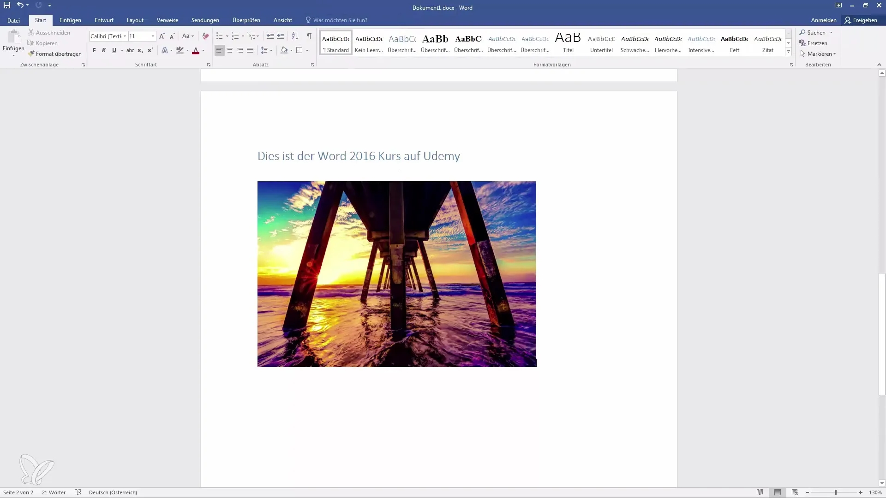The height and width of the screenshot is (498, 886).
Task: Click the Einfügen paste clipboard icon
Action: click(14, 37)
